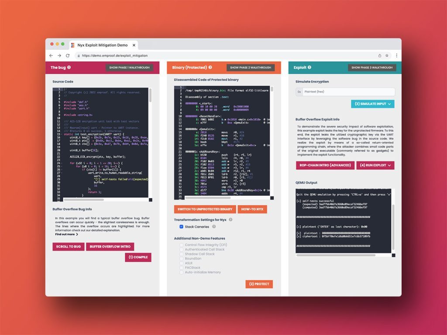The image size is (447, 335).
Task: Enable the Shadow Call Stack checkbox
Action: pyautogui.click(x=181, y=254)
